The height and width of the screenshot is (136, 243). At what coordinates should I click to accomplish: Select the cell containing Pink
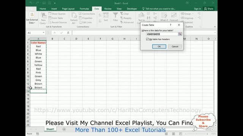point(38,73)
